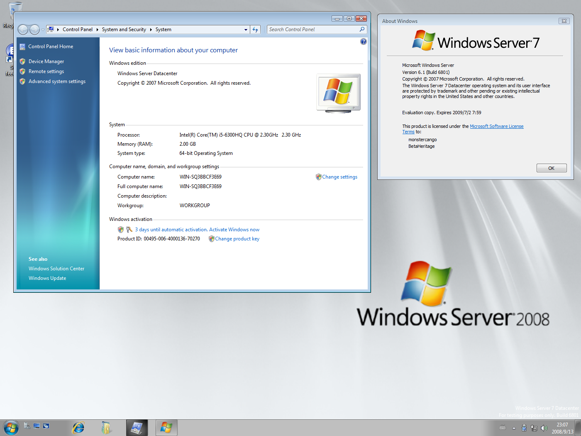Click the Change settings link
The image size is (581, 436).
coord(339,177)
